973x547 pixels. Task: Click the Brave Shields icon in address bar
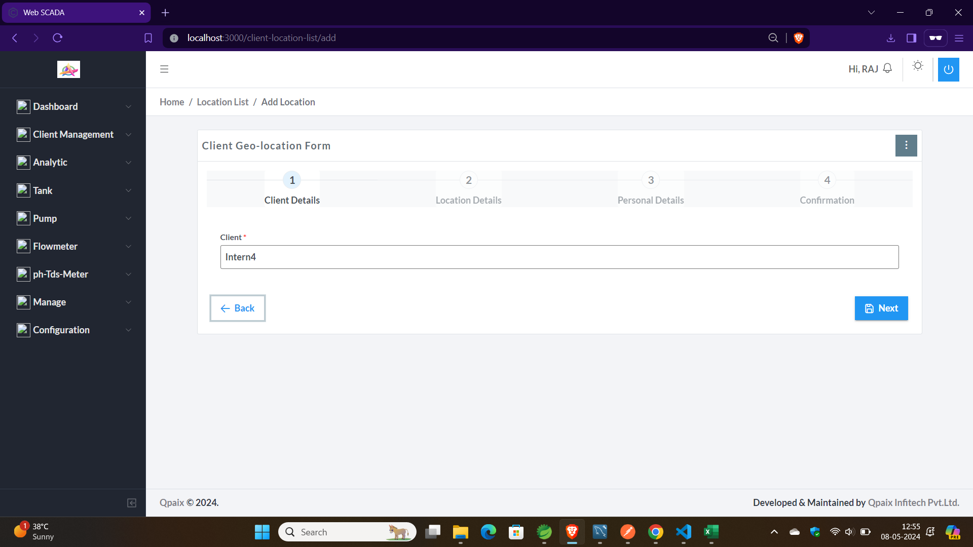[x=799, y=38]
